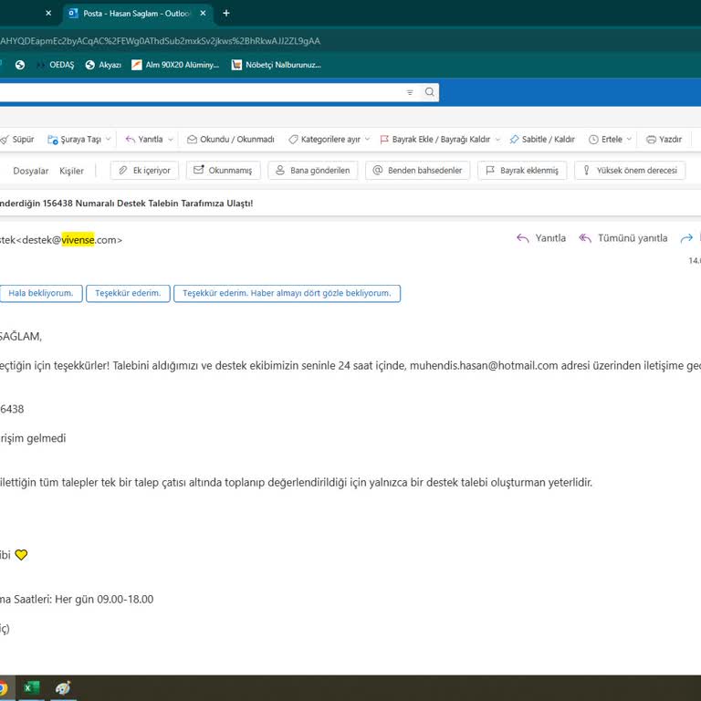701x701 pixels.
Task: Click Kategorilere ayır
Action: (325, 140)
